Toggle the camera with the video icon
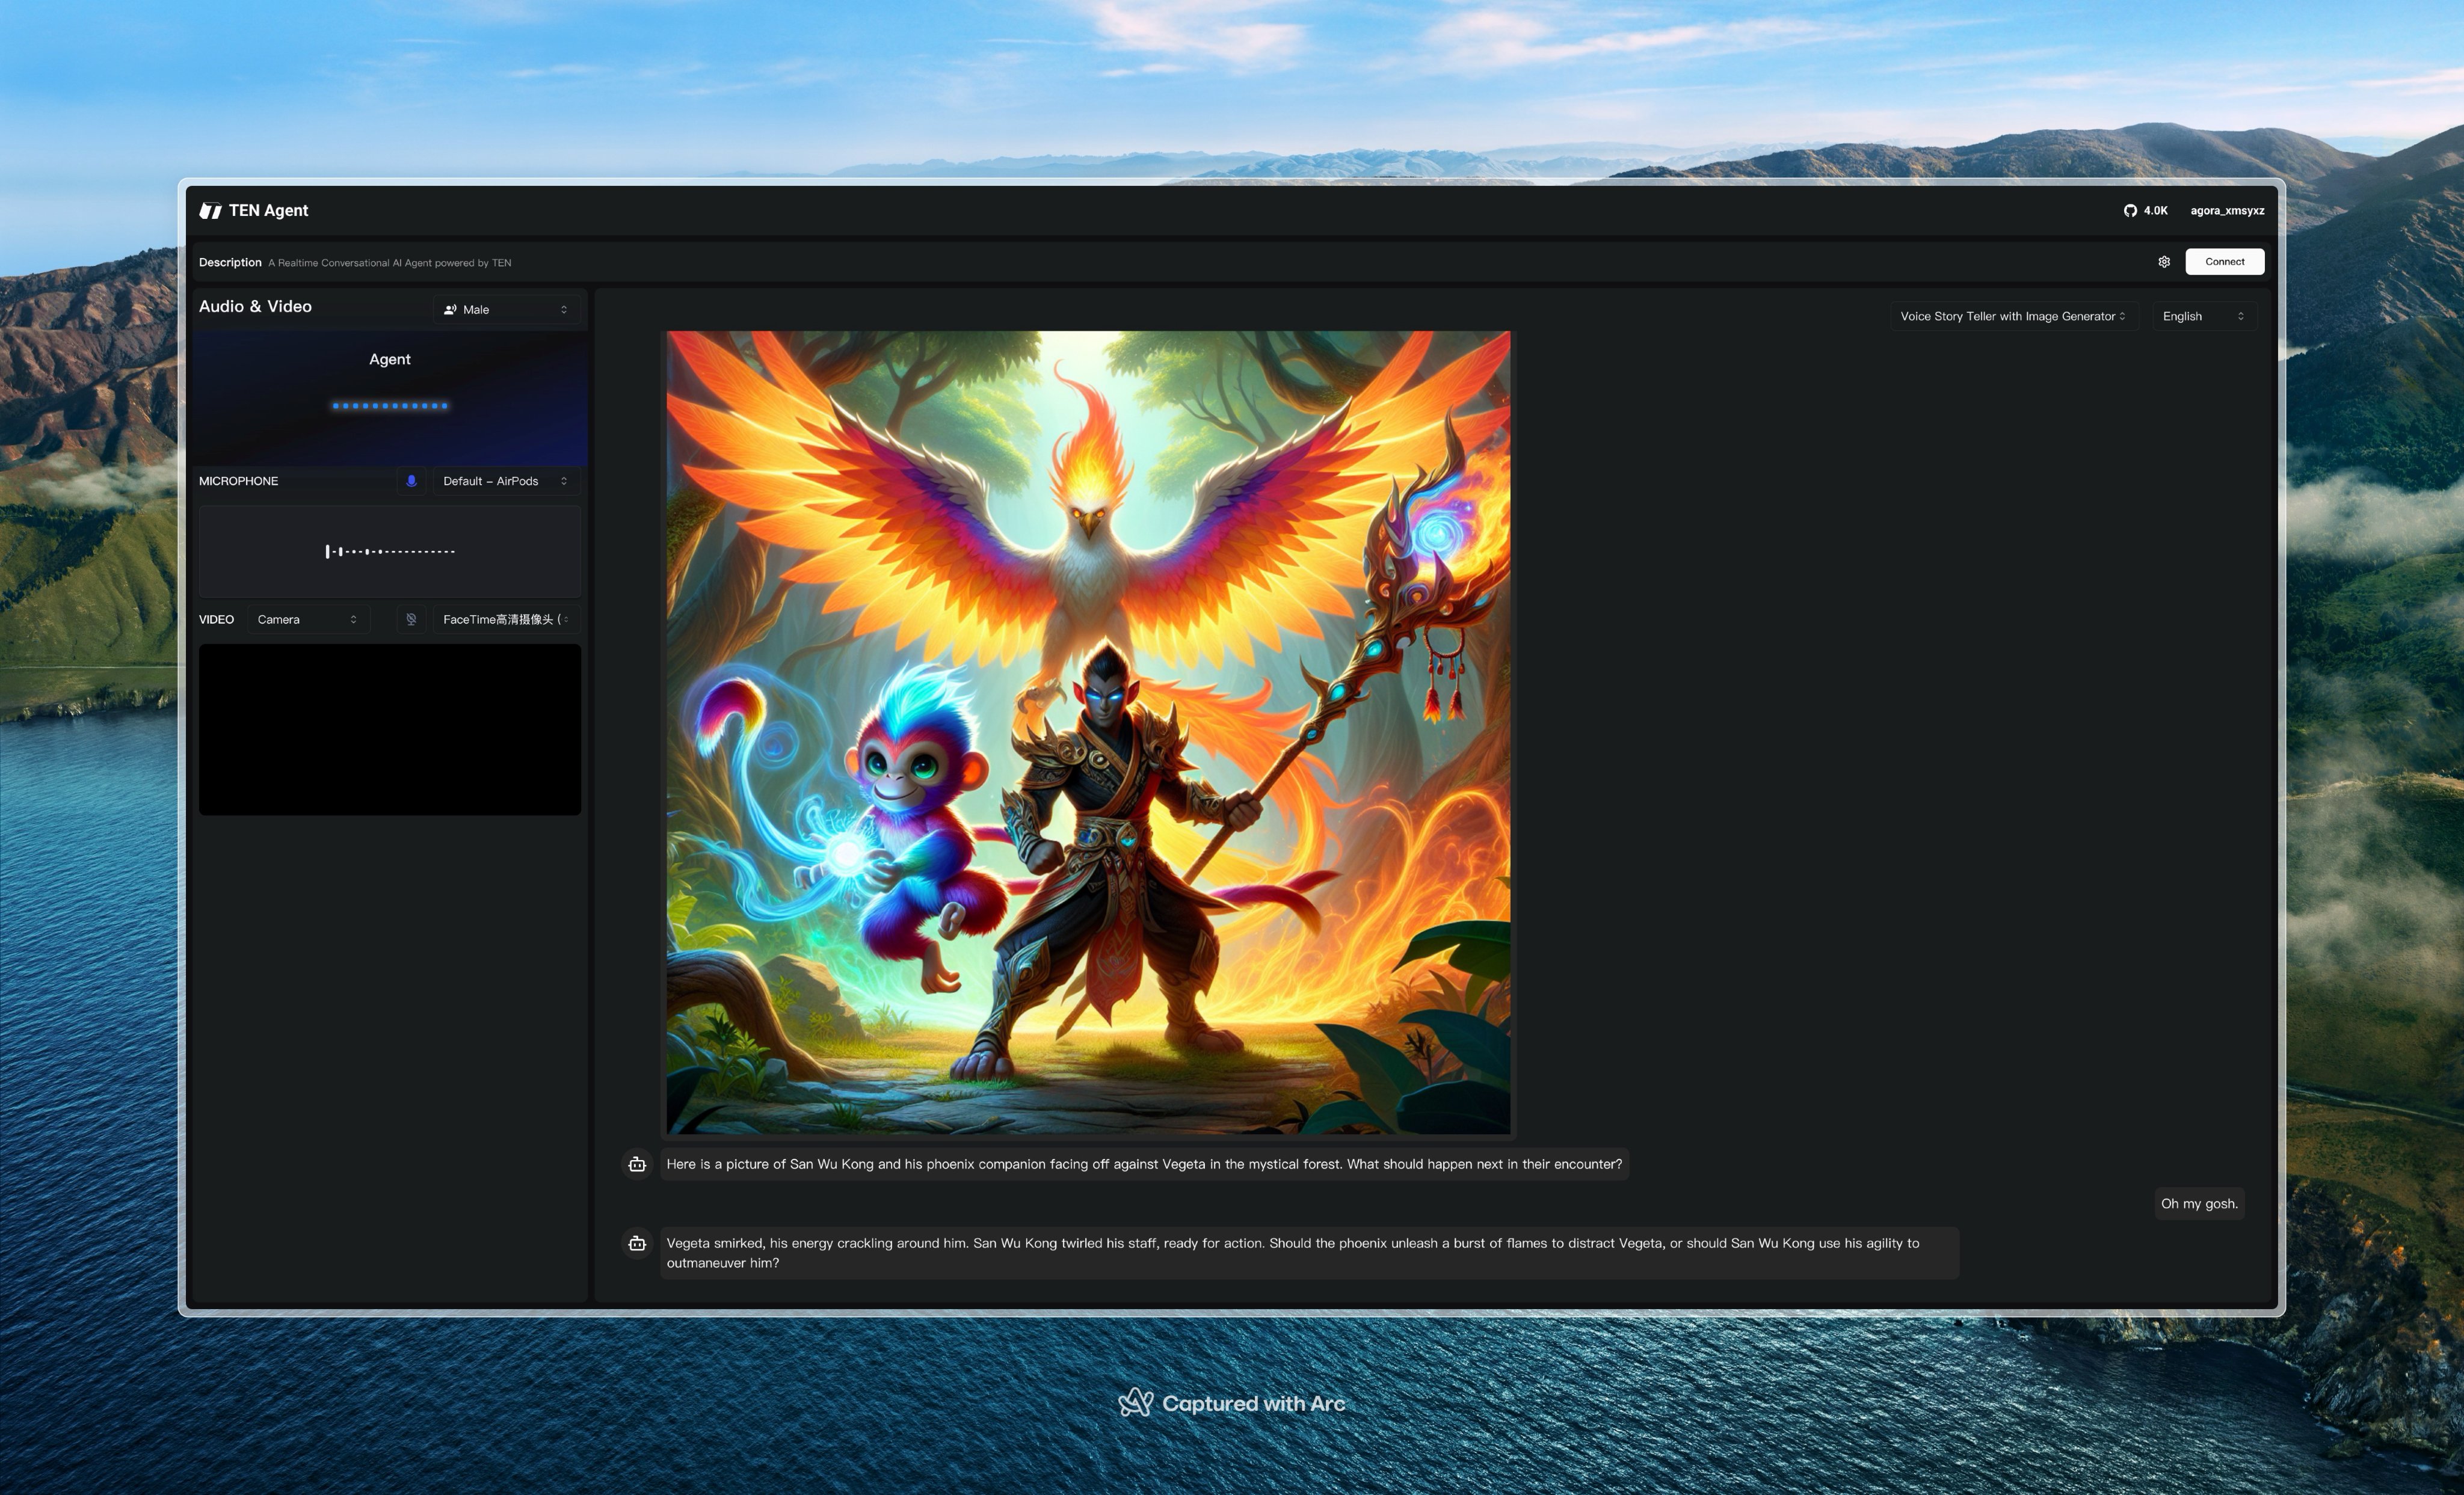The height and width of the screenshot is (1495, 2464). pyautogui.click(x=411, y=619)
